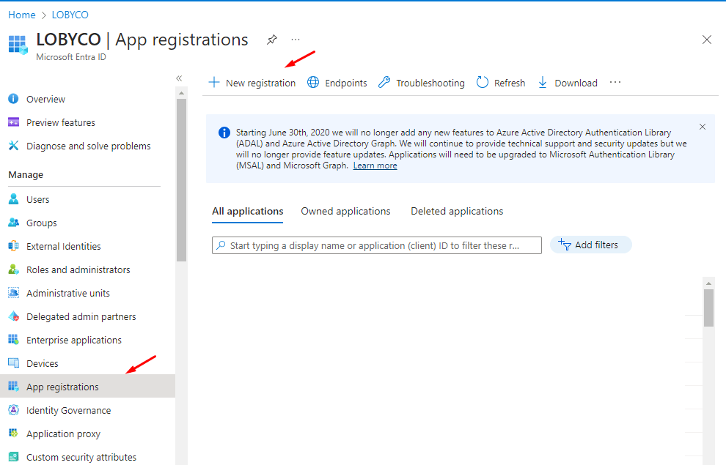Select Diagnose and solve problems
Screen dimensions: 726x465
click(87, 146)
